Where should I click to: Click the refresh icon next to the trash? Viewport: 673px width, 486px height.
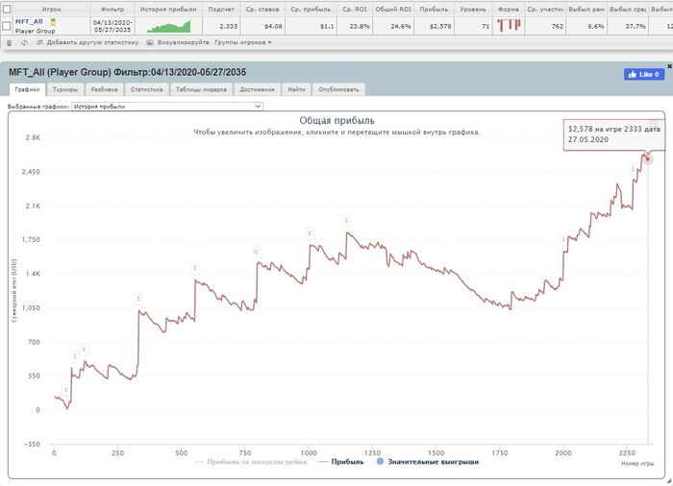tap(24, 42)
